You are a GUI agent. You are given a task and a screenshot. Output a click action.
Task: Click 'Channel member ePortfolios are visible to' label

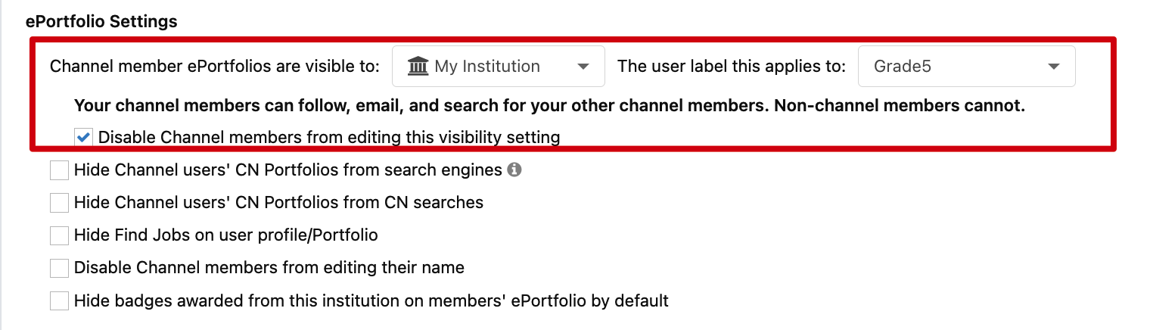215,67
